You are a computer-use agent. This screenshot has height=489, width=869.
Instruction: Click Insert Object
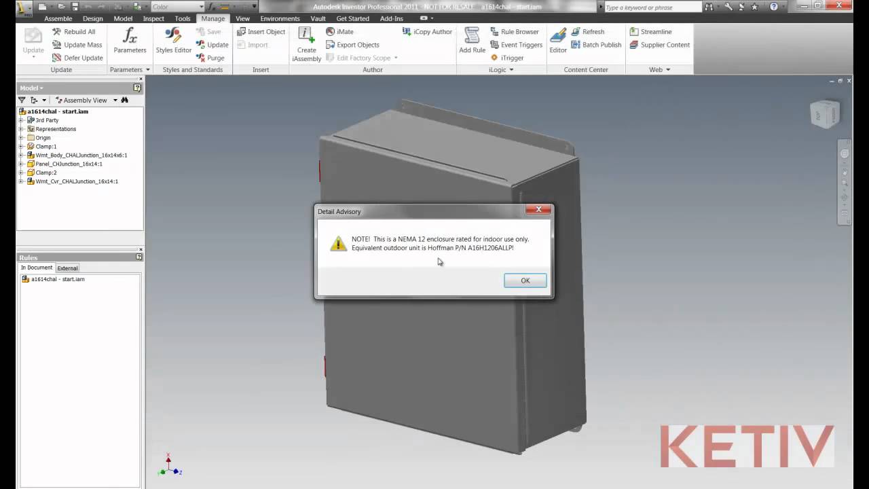pos(261,32)
